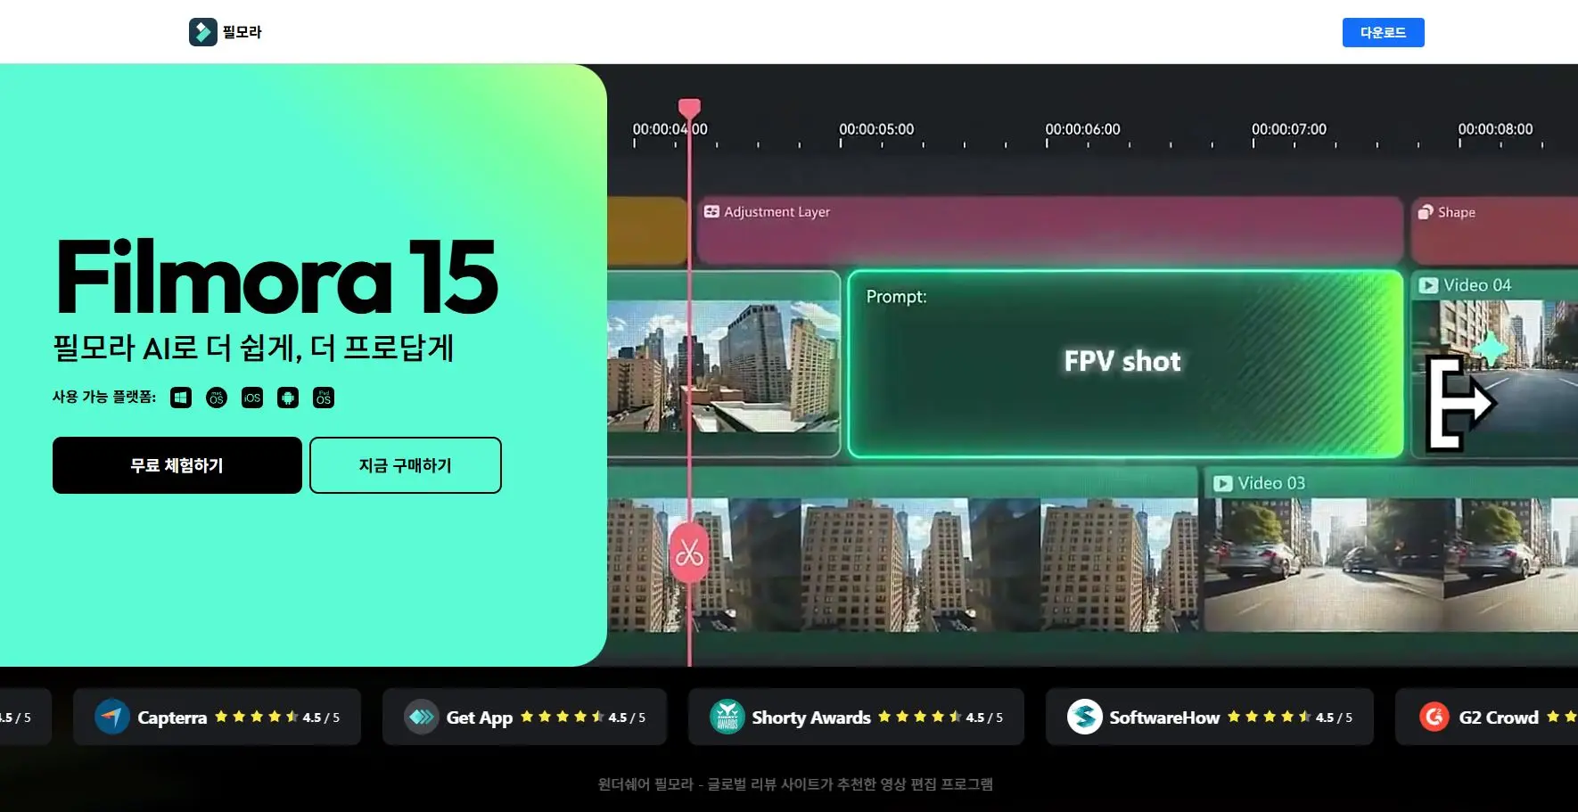
Task: Click the red playhead marker on the timeline
Action: pos(689,109)
